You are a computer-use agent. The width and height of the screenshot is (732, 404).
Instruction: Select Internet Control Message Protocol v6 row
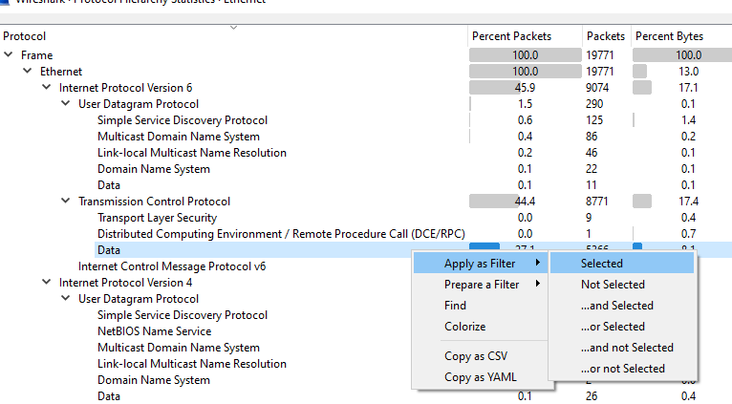(x=171, y=266)
